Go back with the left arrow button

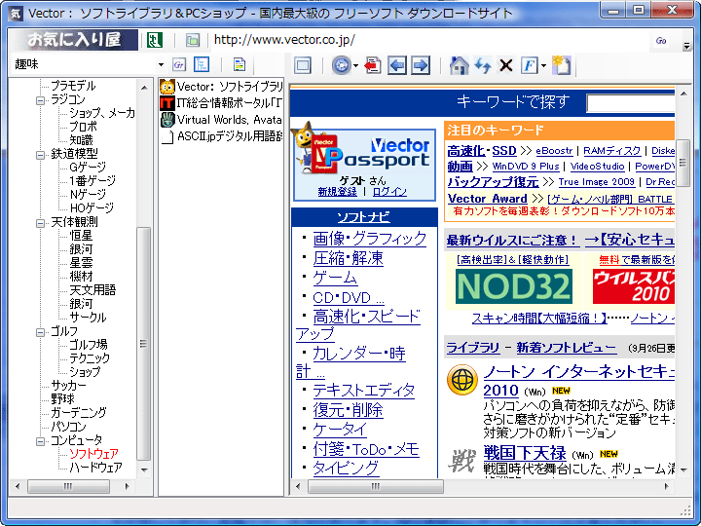(397, 66)
